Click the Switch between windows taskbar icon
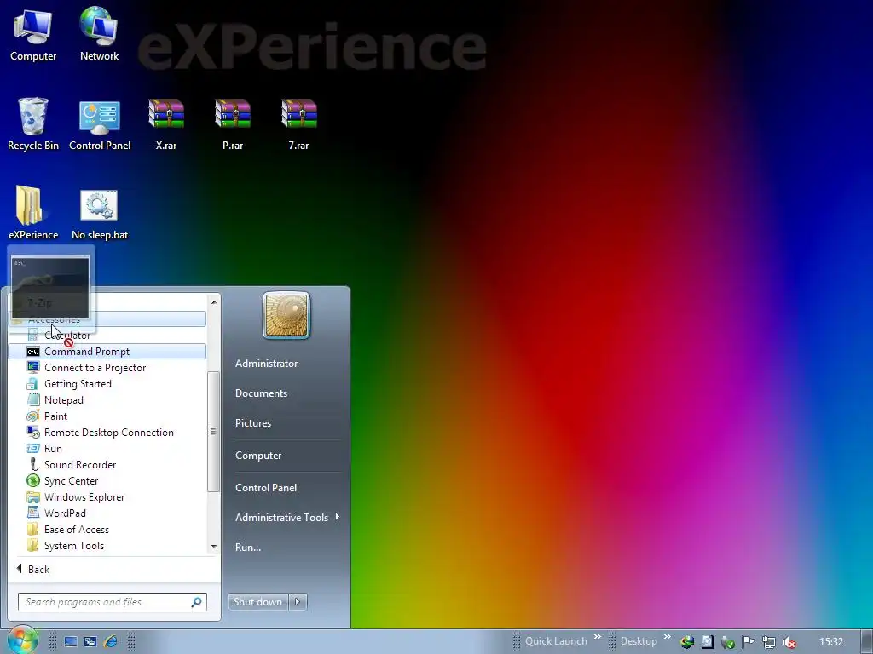This screenshot has height=654, width=873. pos(90,642)
